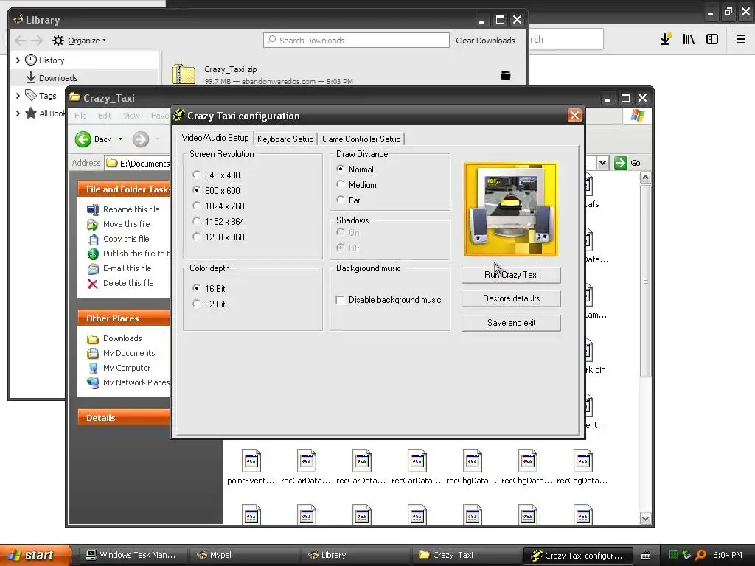This screenshot has height=566, width=755.
Task: Switch to Windows Task Manager taskbar item
Action: pyautogui.click(x=131, y=555)
